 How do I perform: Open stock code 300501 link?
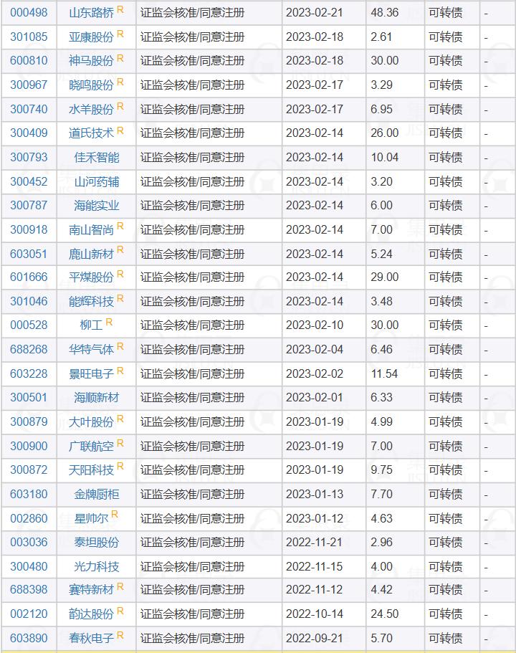click(29, 397)
